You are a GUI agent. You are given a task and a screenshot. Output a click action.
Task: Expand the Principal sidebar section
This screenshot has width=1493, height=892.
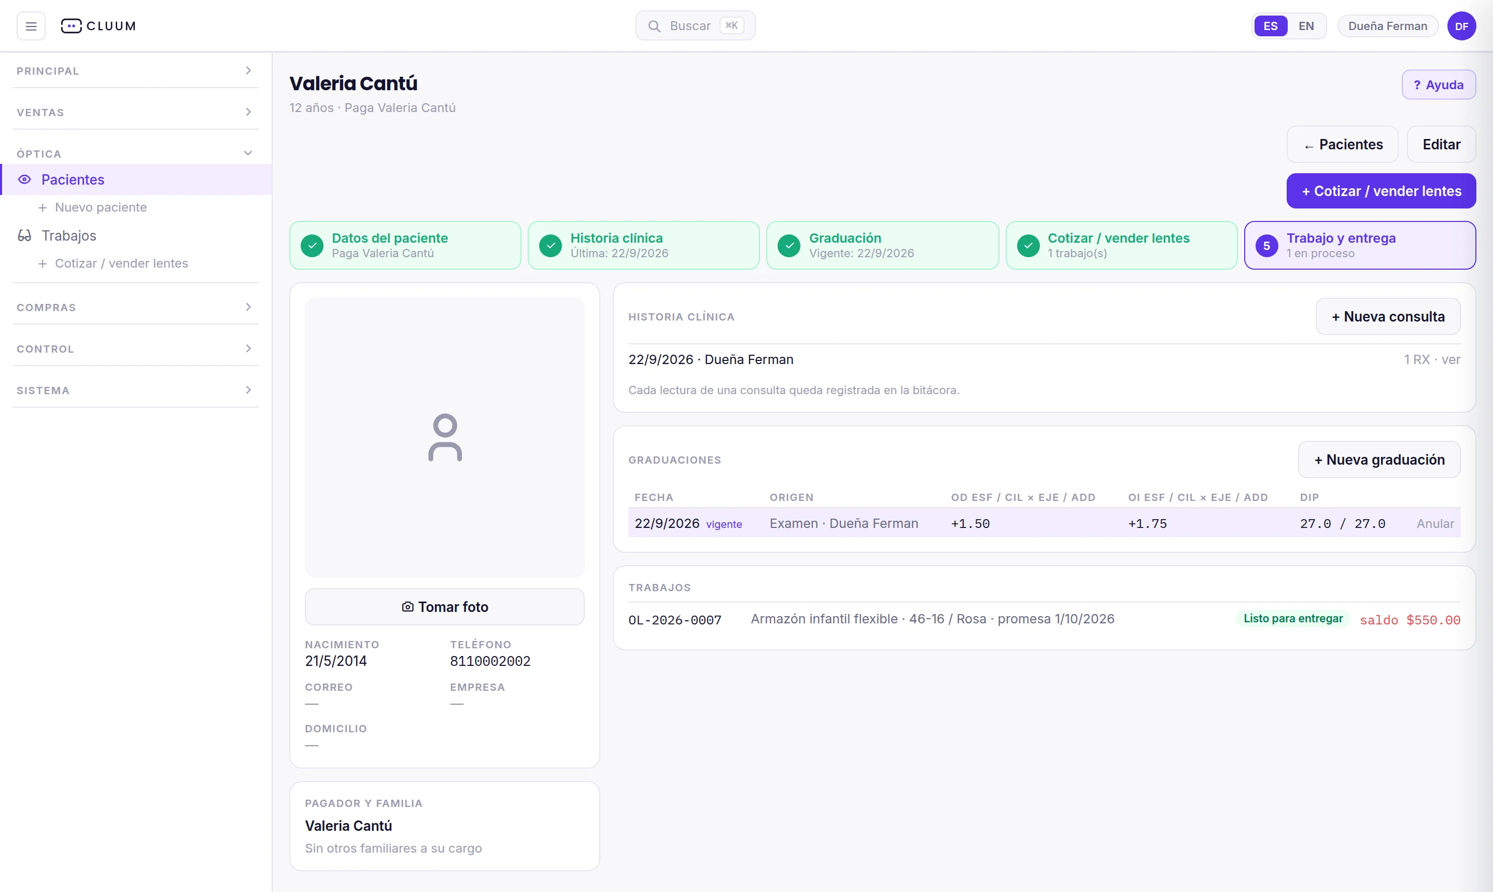coord(136,71)
